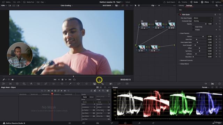Select the Magic Mask add stroke pen
The width and height of the screenshot is (223, 125).
point(91,91)
